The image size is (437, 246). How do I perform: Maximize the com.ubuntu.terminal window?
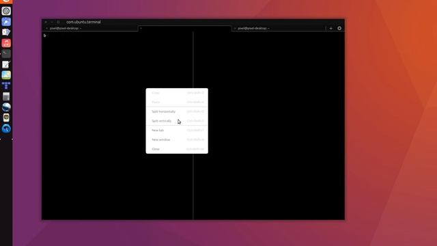click(58, 22)
